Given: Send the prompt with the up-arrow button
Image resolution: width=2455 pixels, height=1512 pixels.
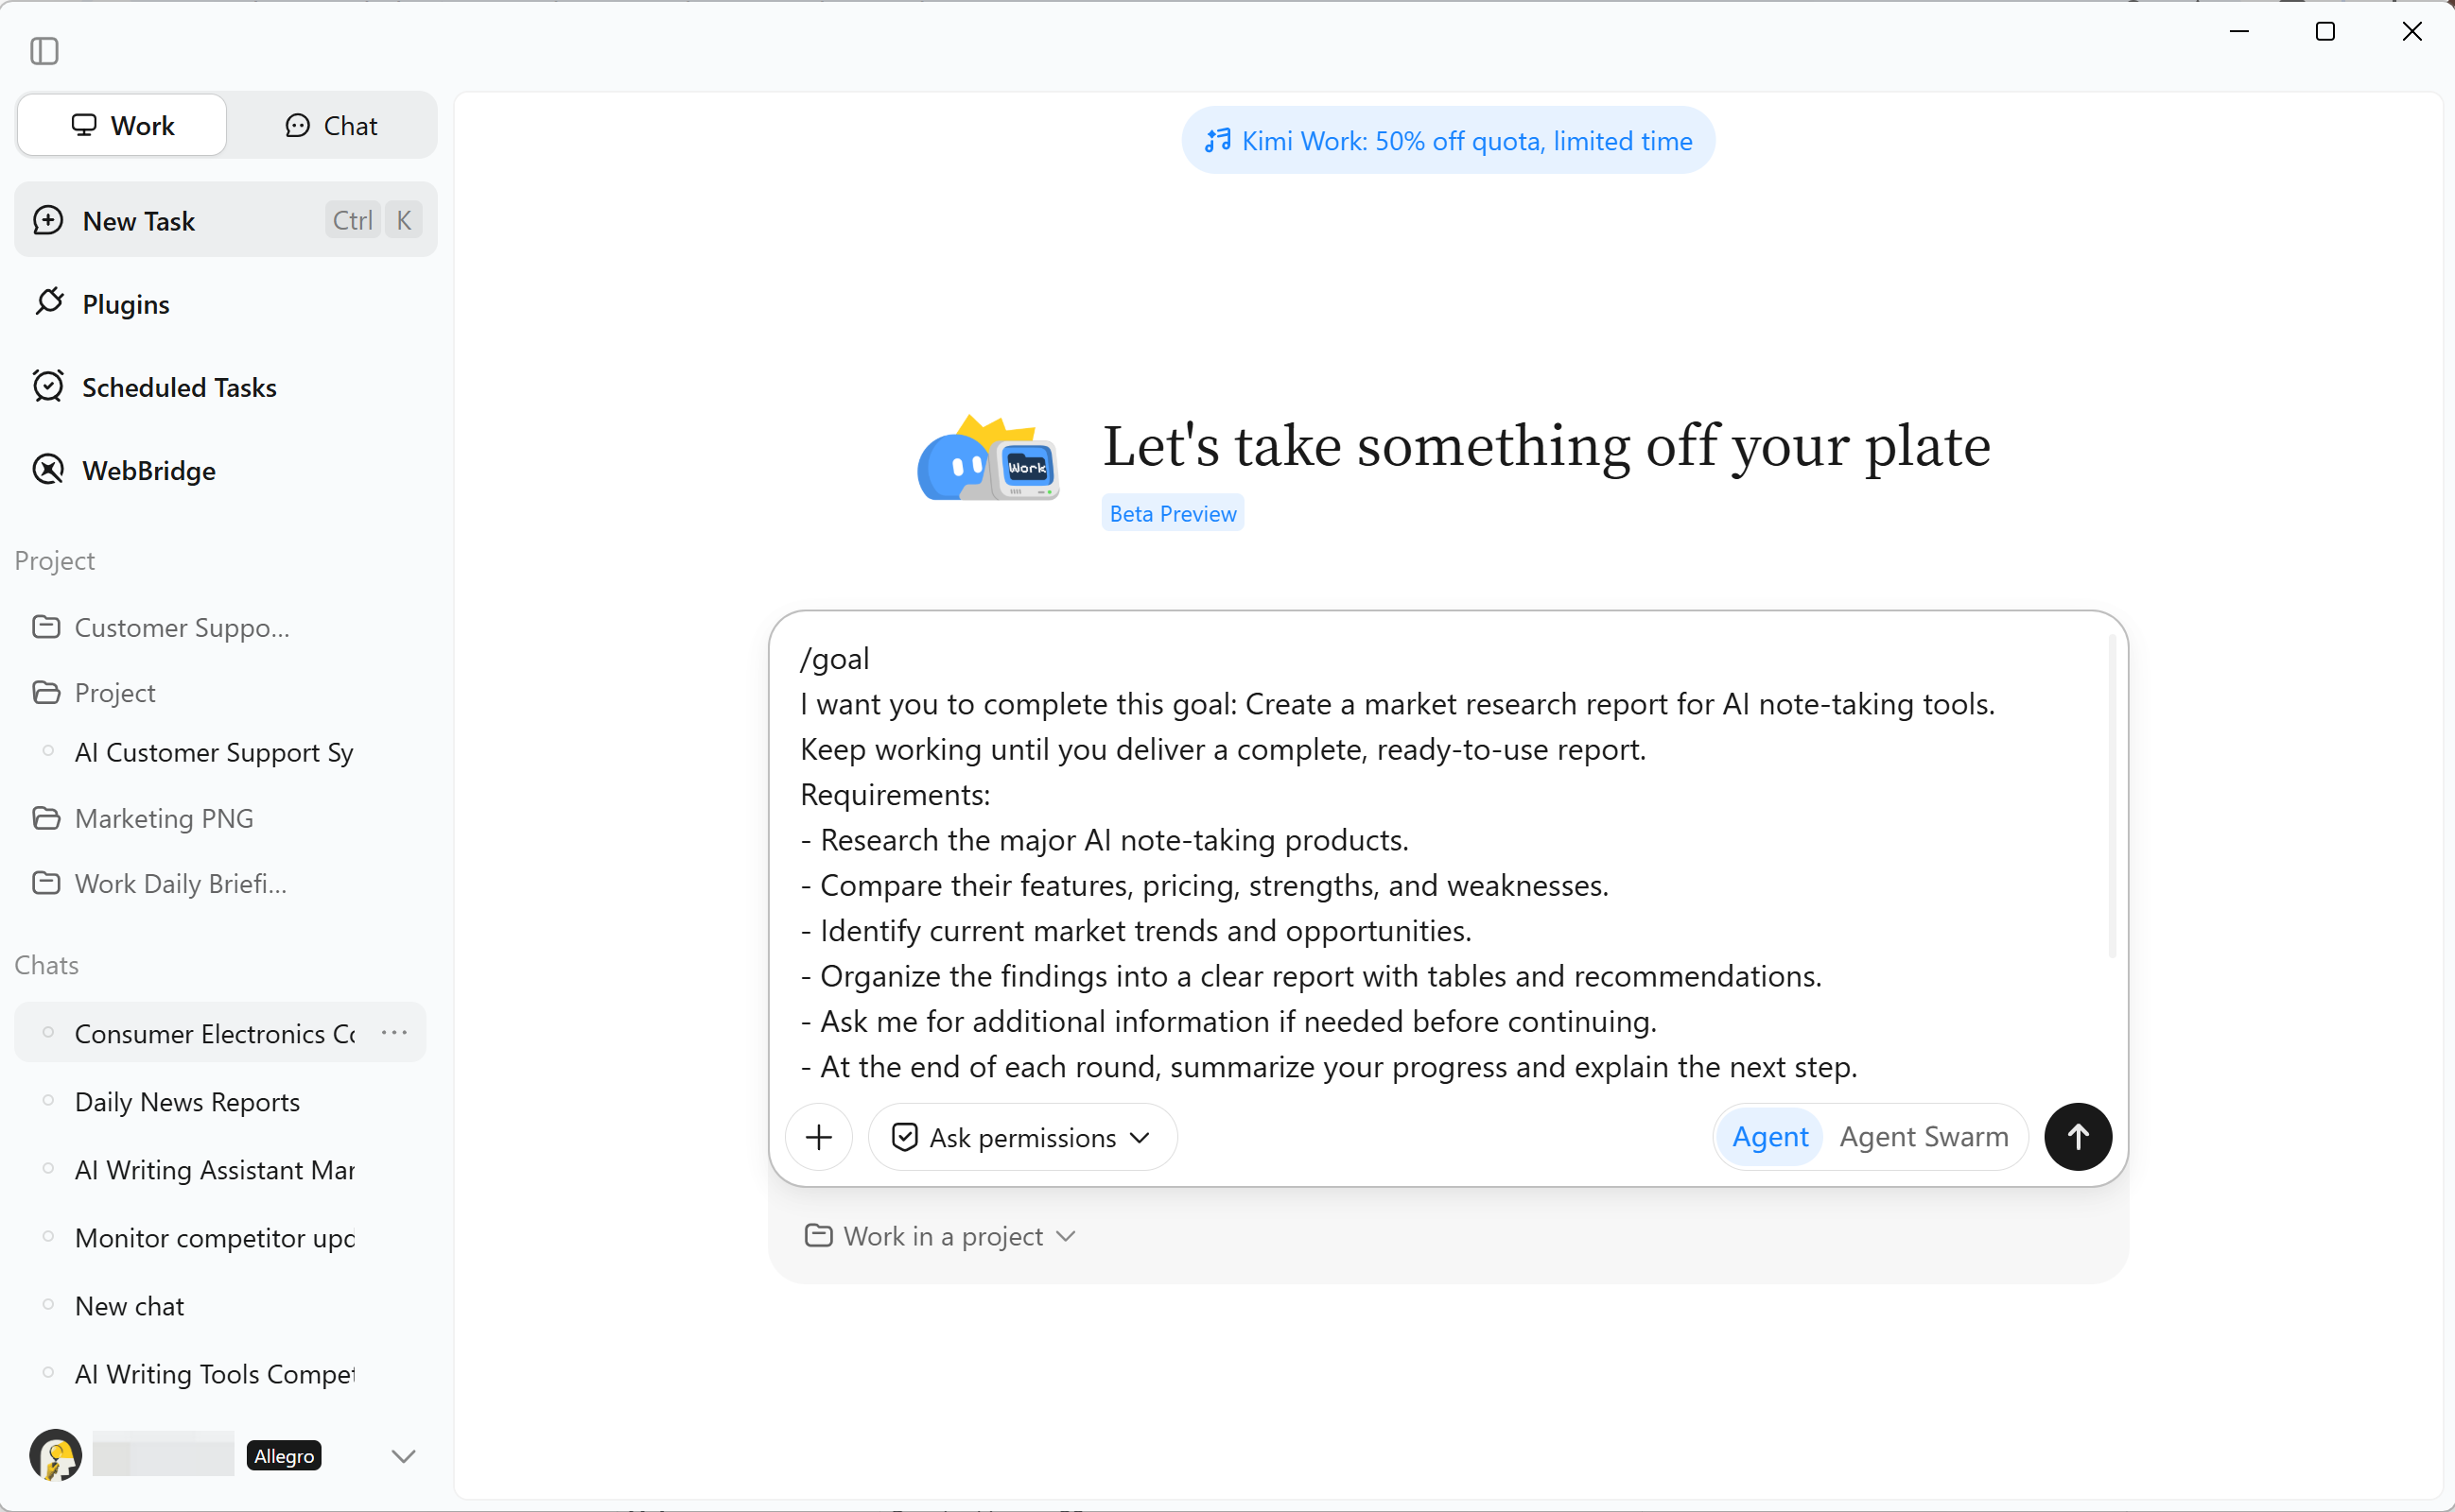Looking at the screenshot, I should tap(2078, 1137).
